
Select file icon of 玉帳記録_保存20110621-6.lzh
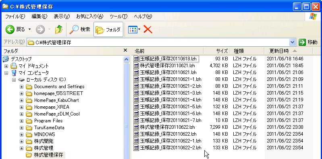[x=136, y=114]
